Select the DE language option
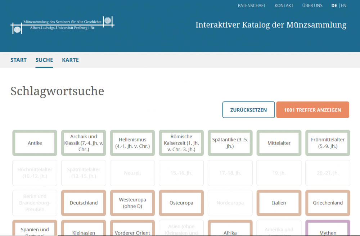 pyautogui.click(x=334, y=5)
